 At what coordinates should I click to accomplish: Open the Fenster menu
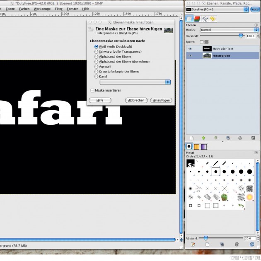pyautogui.click(x=72, y=9)
